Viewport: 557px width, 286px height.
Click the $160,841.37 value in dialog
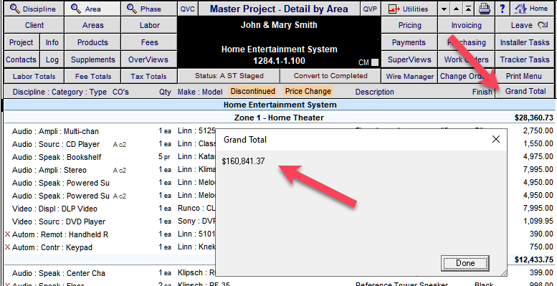point(243,161)
